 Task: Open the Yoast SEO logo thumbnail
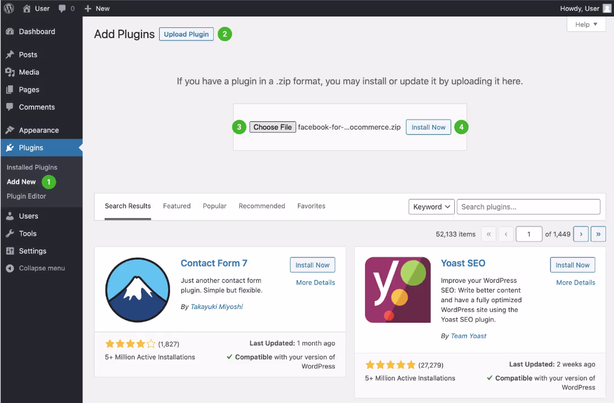coord(398,290)
